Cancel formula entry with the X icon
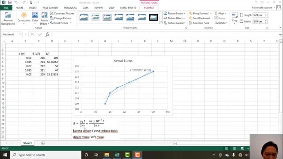 32,34
